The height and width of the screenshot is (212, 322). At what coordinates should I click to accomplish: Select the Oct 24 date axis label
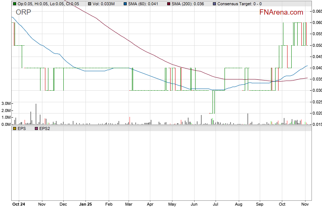(18, 205)
